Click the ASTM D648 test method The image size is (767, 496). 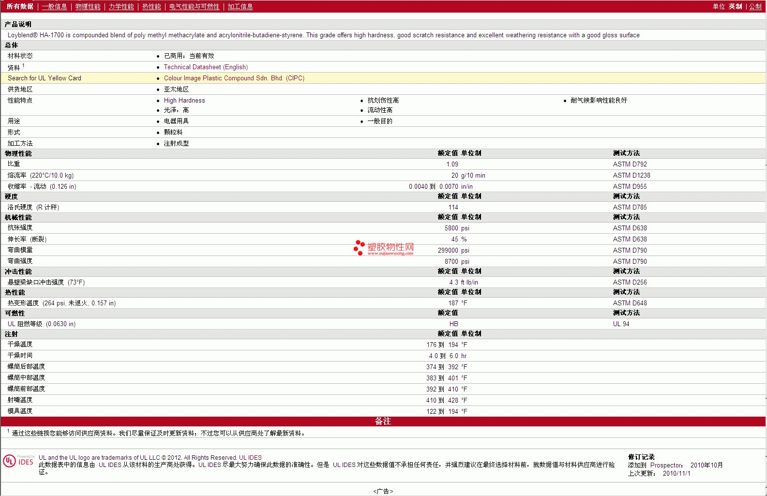coord(630,303)
